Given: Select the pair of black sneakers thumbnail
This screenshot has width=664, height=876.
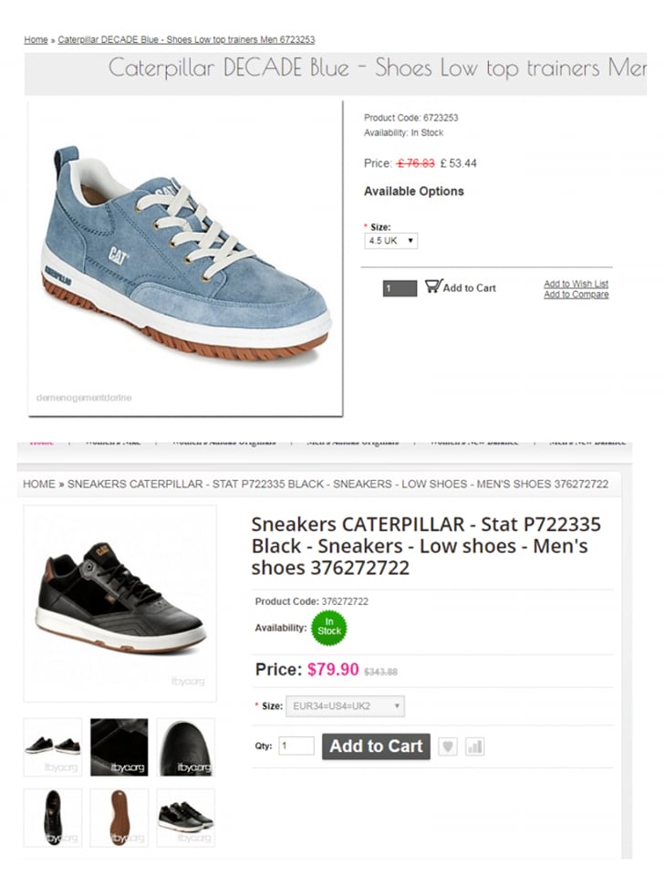Looking at the screenshot, I should point(53,747).
